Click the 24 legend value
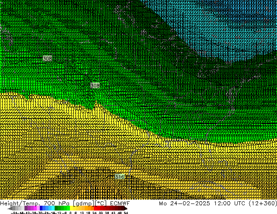Image resolution: width=277 pixels, height=214 pixels. 95,213
